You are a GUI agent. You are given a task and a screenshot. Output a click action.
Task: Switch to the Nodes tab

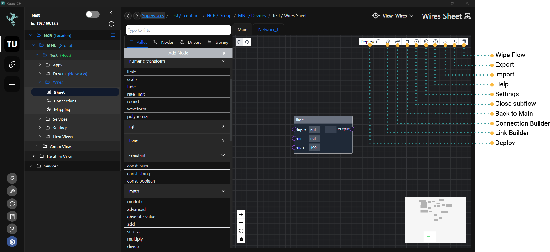(x=164, y=42)
